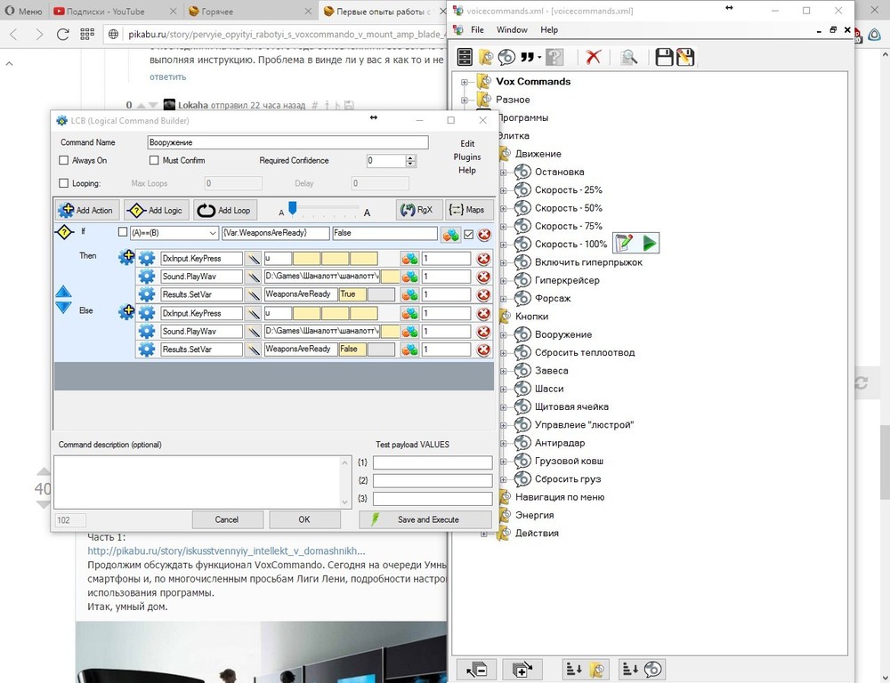
Task: Click Save and Execute
Action: 425,519
